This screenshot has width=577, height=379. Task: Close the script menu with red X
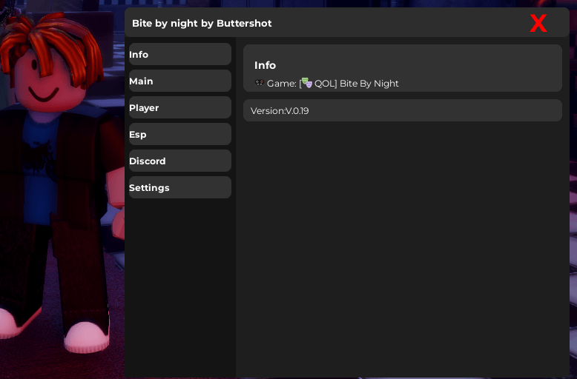(538, 24)
